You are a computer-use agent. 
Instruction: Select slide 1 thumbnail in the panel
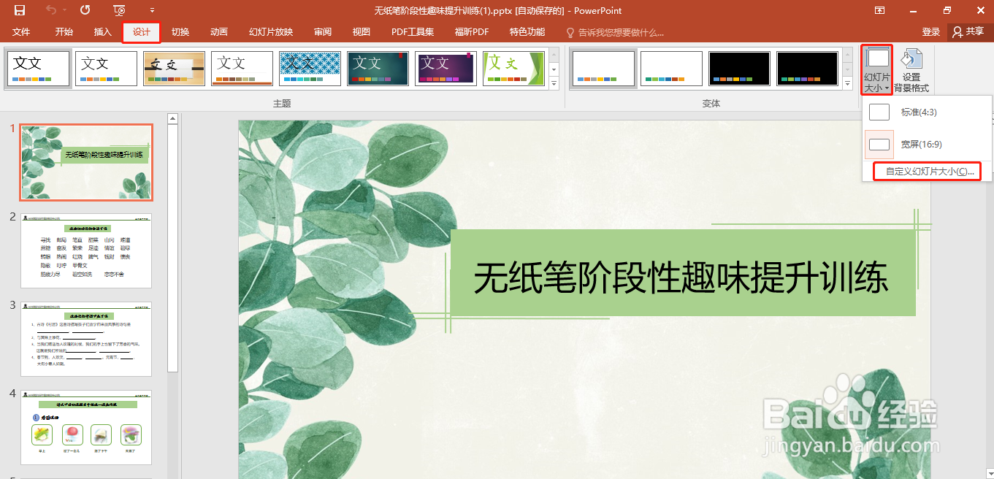(86, 162)
